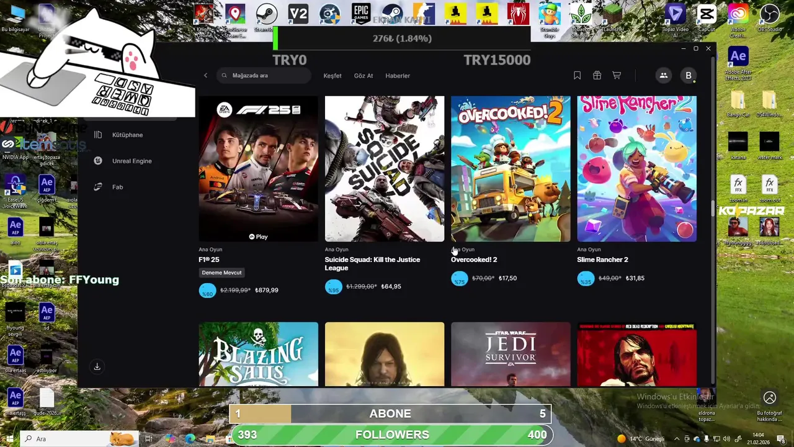
Task: Open the Kütüphane library sidebar icon
Action: click(x=98, y=135)
